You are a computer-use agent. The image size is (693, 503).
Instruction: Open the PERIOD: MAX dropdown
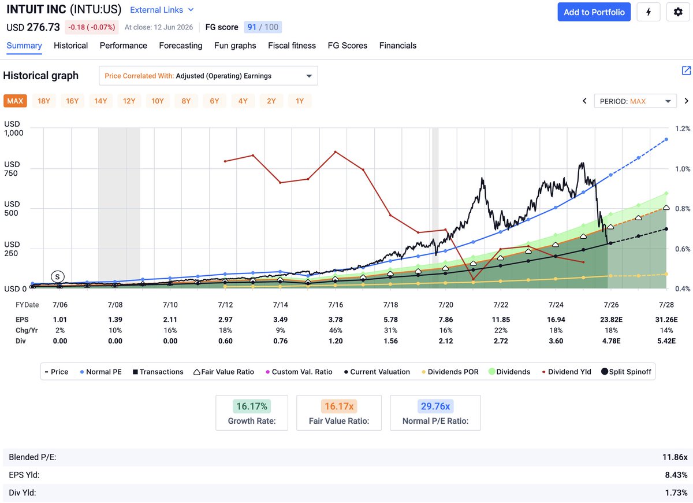click(x=635, y=101)
